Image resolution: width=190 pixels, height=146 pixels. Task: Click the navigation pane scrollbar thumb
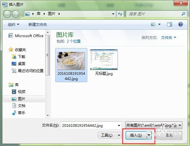pyautogui.click(x=48, y=55)
